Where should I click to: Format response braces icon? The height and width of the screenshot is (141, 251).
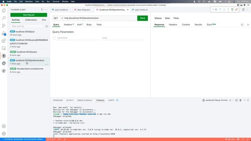point(242,25)
